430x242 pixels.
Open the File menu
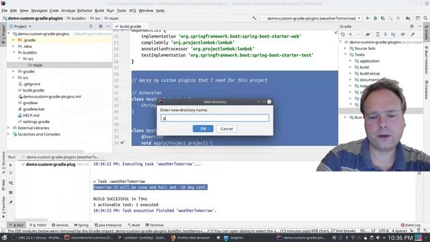tap(5, 11)
